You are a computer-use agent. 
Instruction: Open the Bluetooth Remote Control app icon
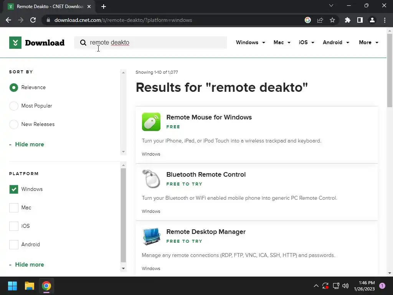(x=151, y=179)
